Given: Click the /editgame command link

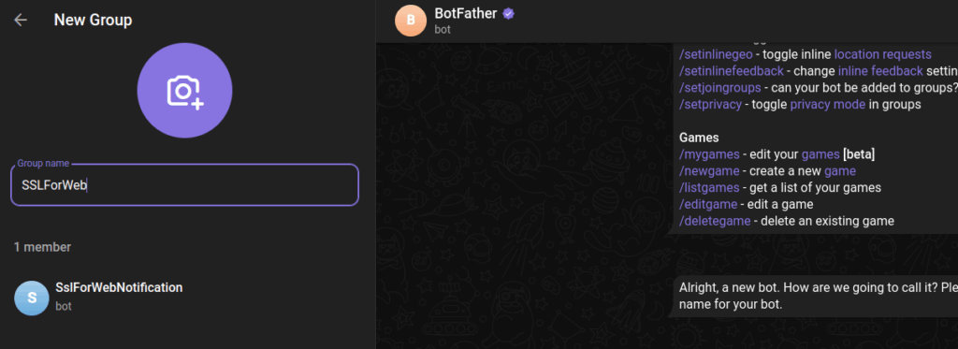Looking at the screenshot, I should 709,204.
